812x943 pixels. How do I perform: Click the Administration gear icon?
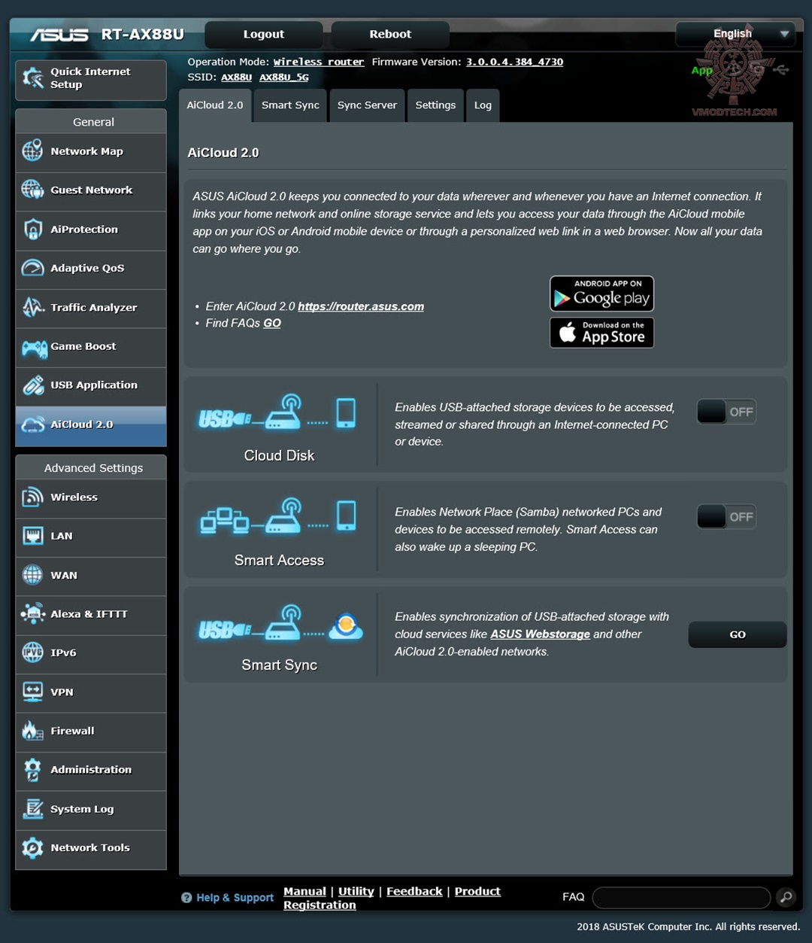point(32,770)
